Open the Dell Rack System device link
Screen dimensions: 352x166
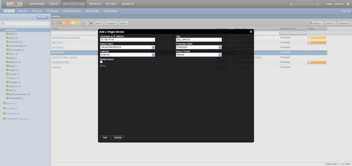(65, 57)
